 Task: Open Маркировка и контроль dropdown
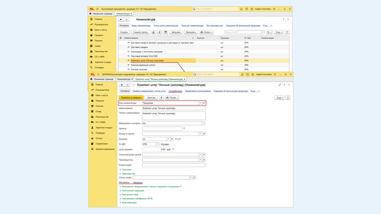[x=203, y=123]
